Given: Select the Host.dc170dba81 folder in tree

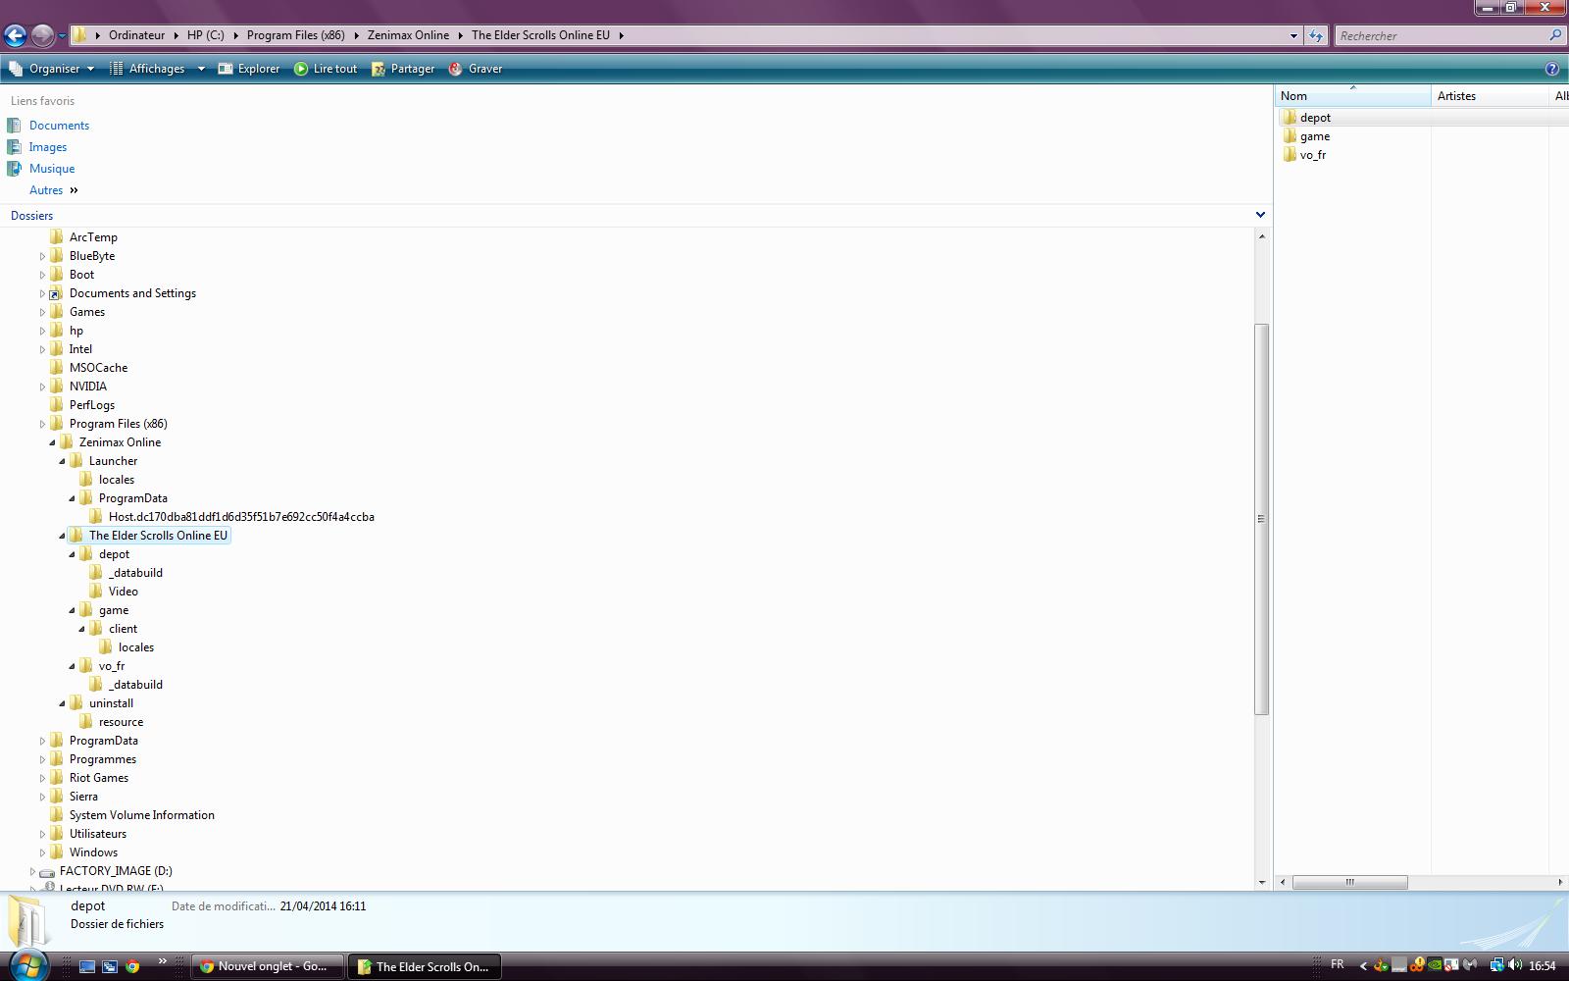Looking at the screenshot, I should pos(241,517).
